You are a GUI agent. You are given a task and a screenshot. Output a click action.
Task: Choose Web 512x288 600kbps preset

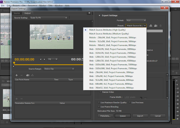coord(115,80)
